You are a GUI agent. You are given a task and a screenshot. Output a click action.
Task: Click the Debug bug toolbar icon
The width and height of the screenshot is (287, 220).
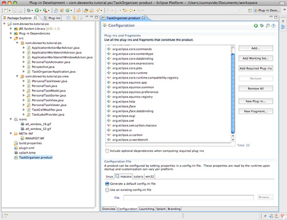(29, 10)
